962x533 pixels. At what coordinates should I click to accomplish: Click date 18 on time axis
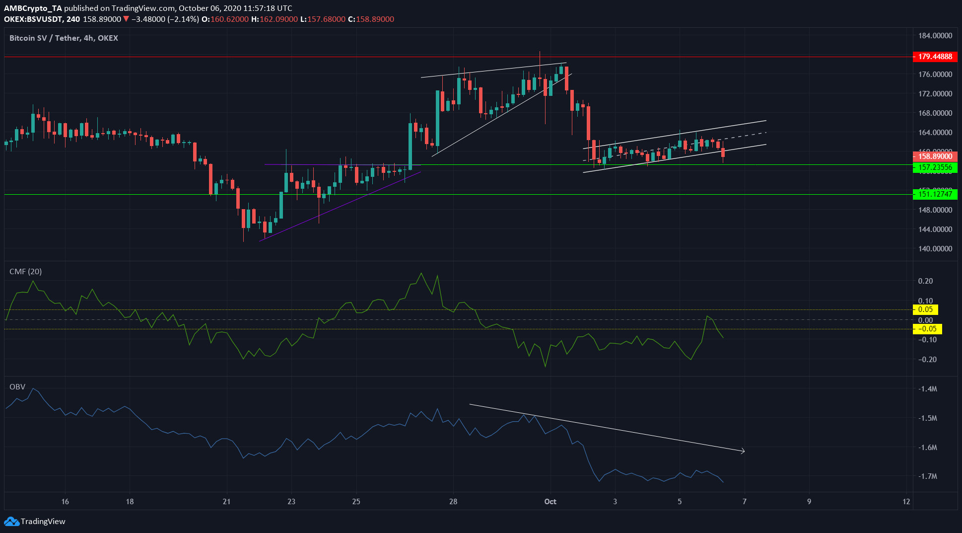[x=130, y=502]
